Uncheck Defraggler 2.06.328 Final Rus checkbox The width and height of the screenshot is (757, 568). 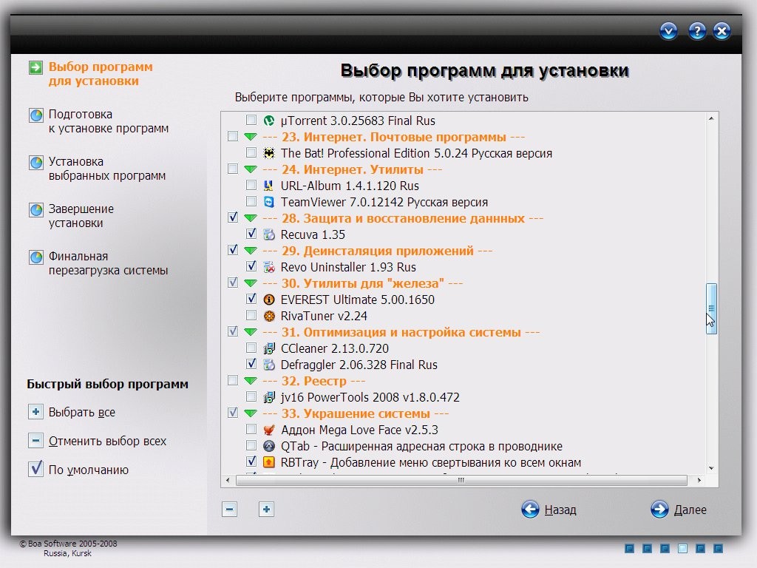251,364
